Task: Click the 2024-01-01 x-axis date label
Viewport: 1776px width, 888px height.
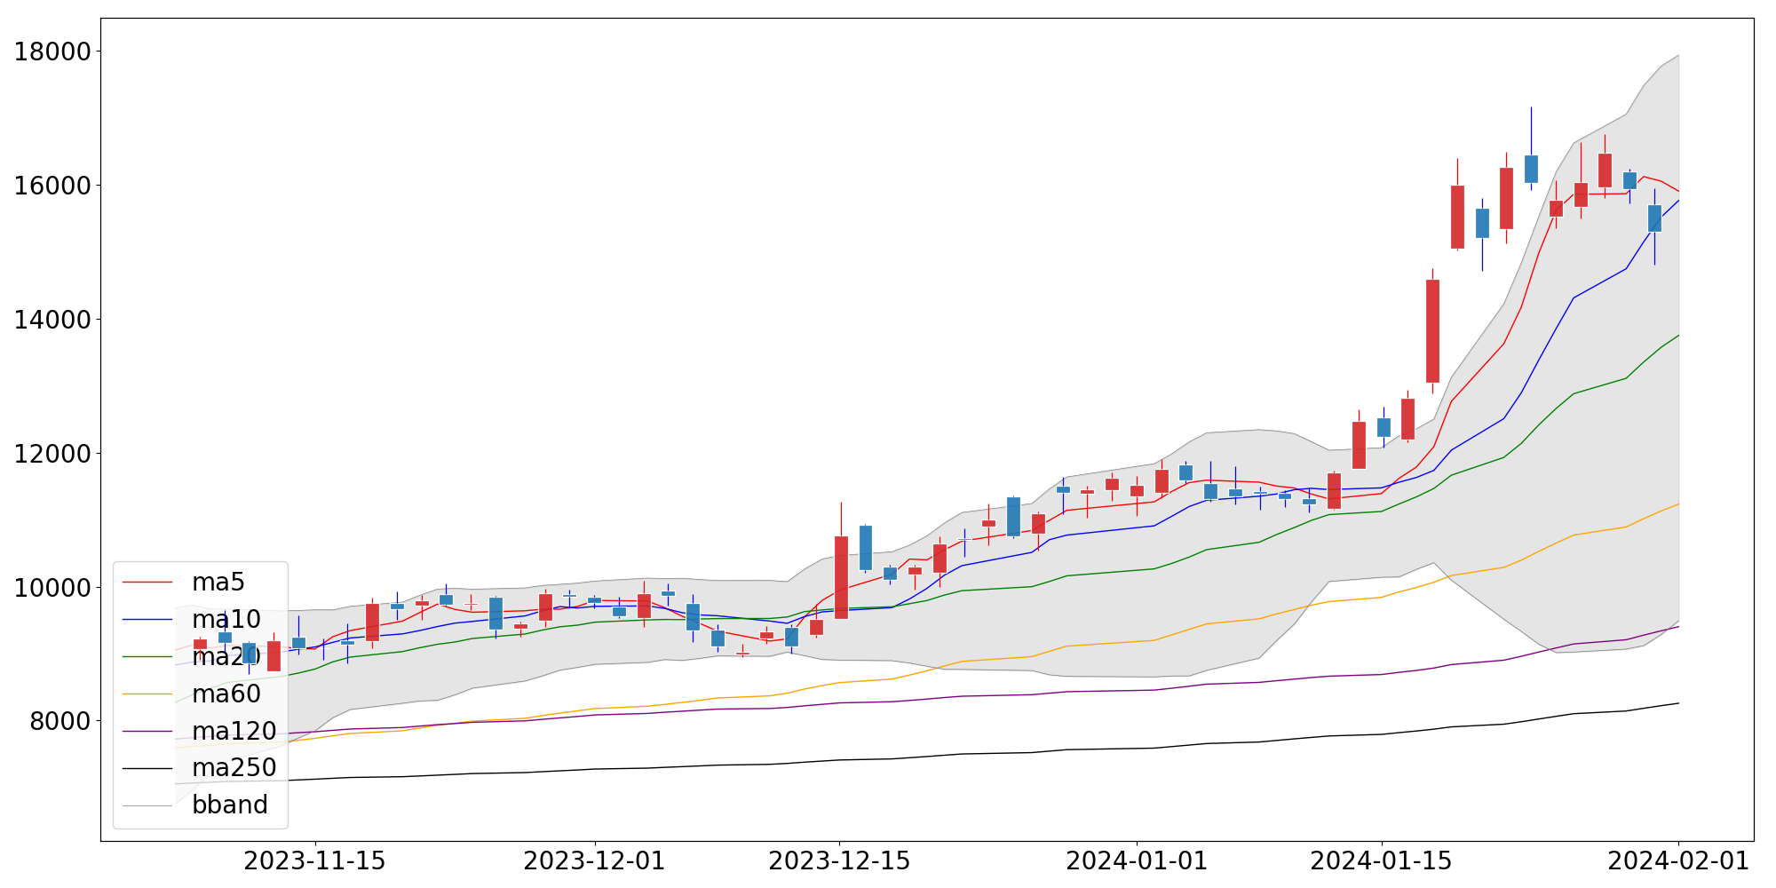Action: (1137, 861)
